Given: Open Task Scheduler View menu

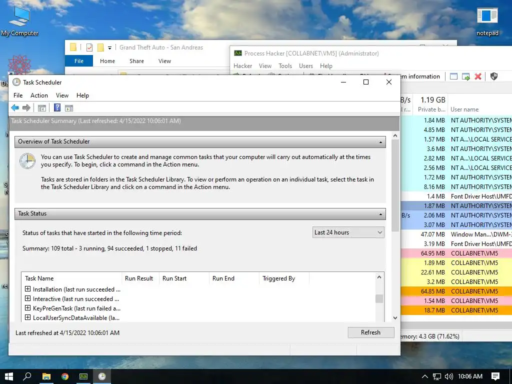Looking at the screenshot, I should pyautogui.click(x=62, y=95).
